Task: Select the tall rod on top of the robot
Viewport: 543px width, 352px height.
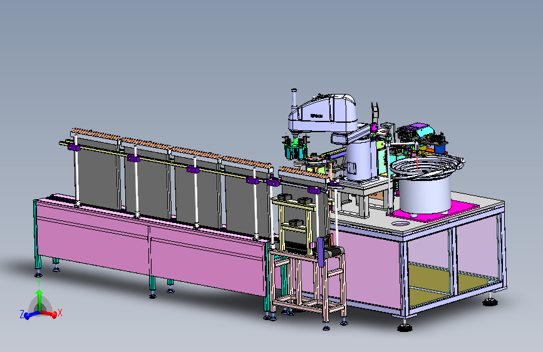Action: coord(294,98)
